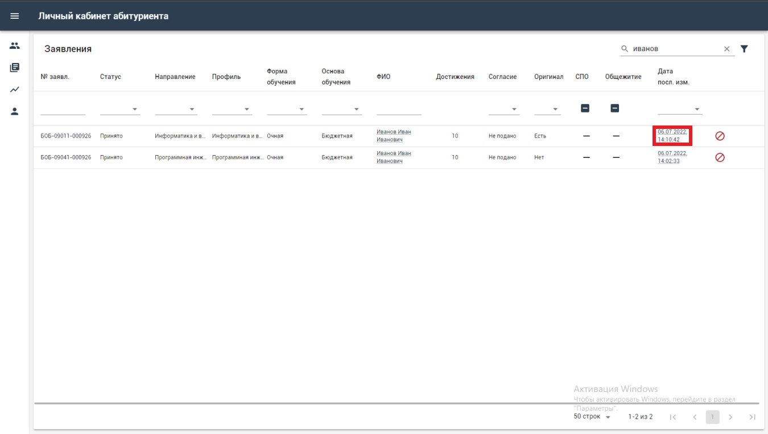Click the Есть value in Оригинал column
Viewport: 768px width, 434px height.
[540, 136]
